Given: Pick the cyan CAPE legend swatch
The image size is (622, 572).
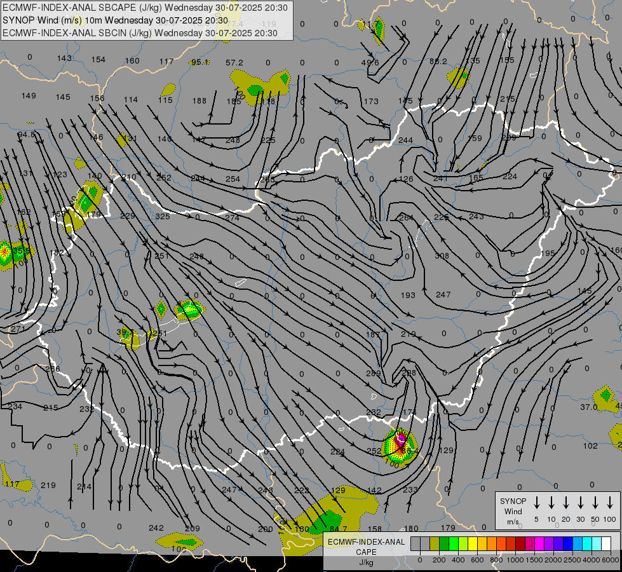Looking at the screenshot, I should [x=586, y=544].
